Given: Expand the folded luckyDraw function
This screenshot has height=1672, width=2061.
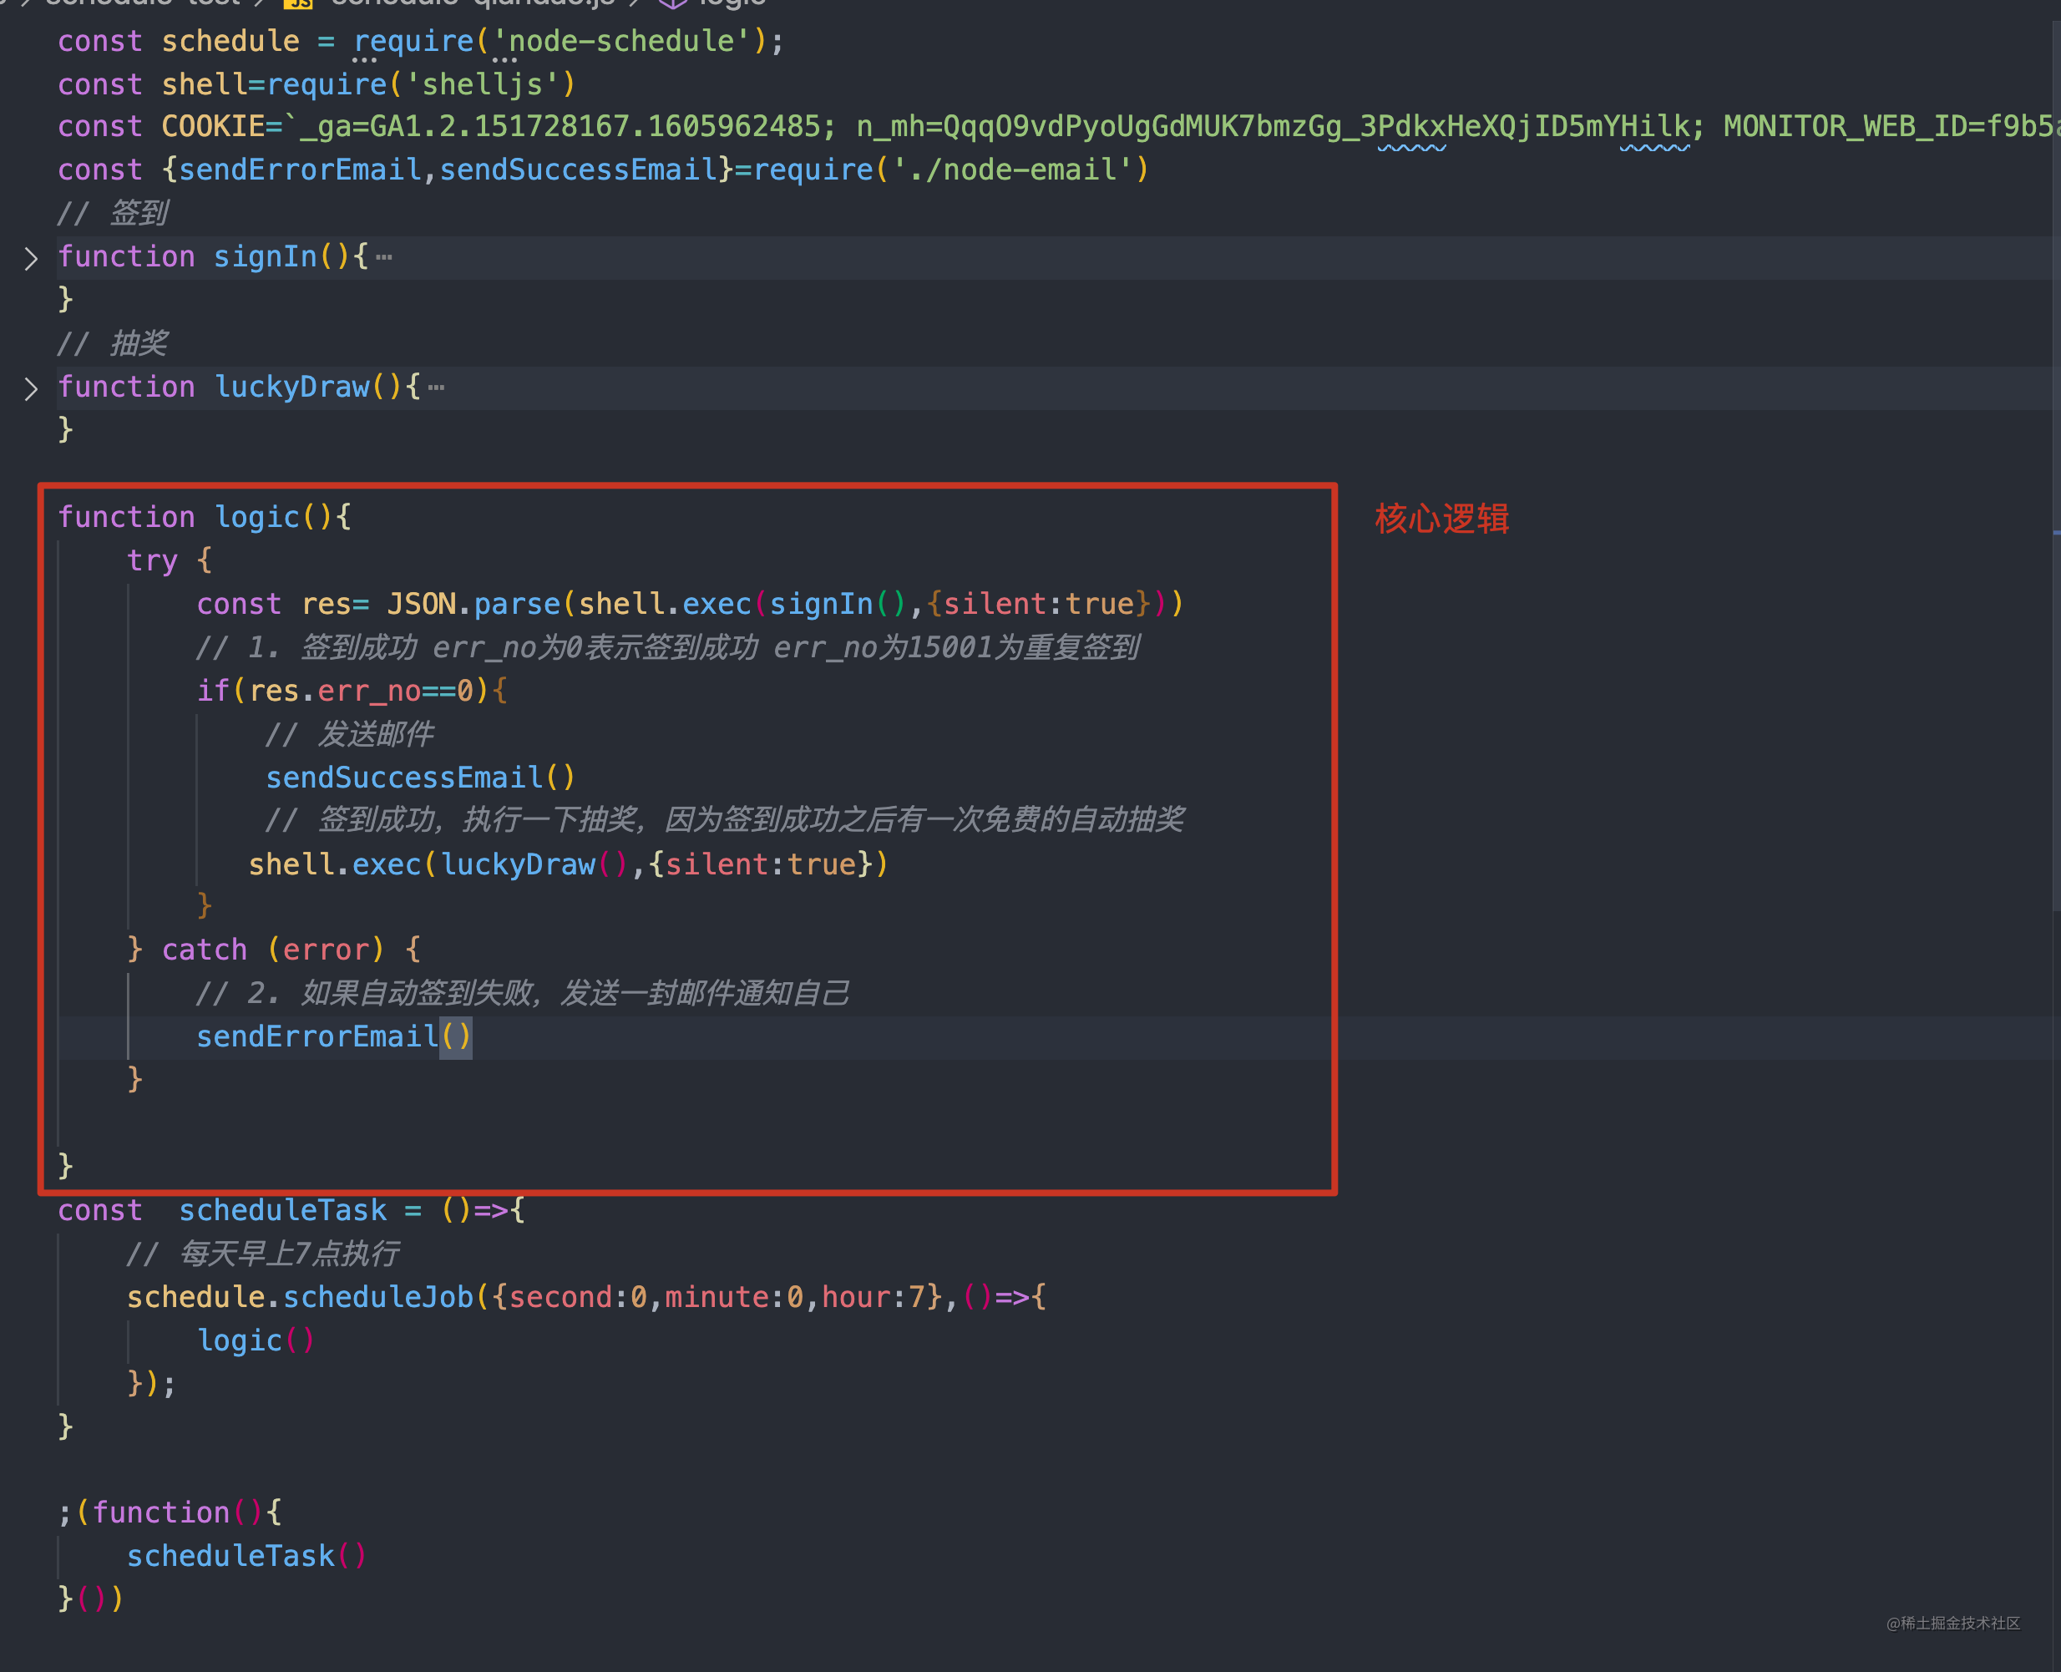Looking at the screenshot, I should (31, 389).
